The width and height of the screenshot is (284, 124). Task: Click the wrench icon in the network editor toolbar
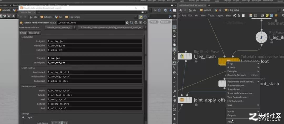pyautogui.click(x=234, y=15)
